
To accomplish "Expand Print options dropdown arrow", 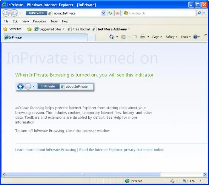I will click(148, 37).
